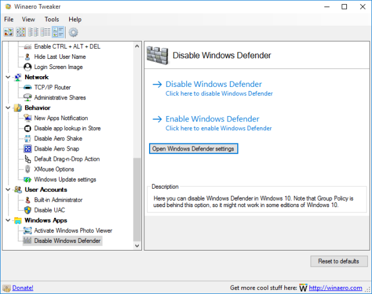This screenshot has height=294, width=372.
Task: Select Disable Aero Snap label
Action: tap(57, 149)
